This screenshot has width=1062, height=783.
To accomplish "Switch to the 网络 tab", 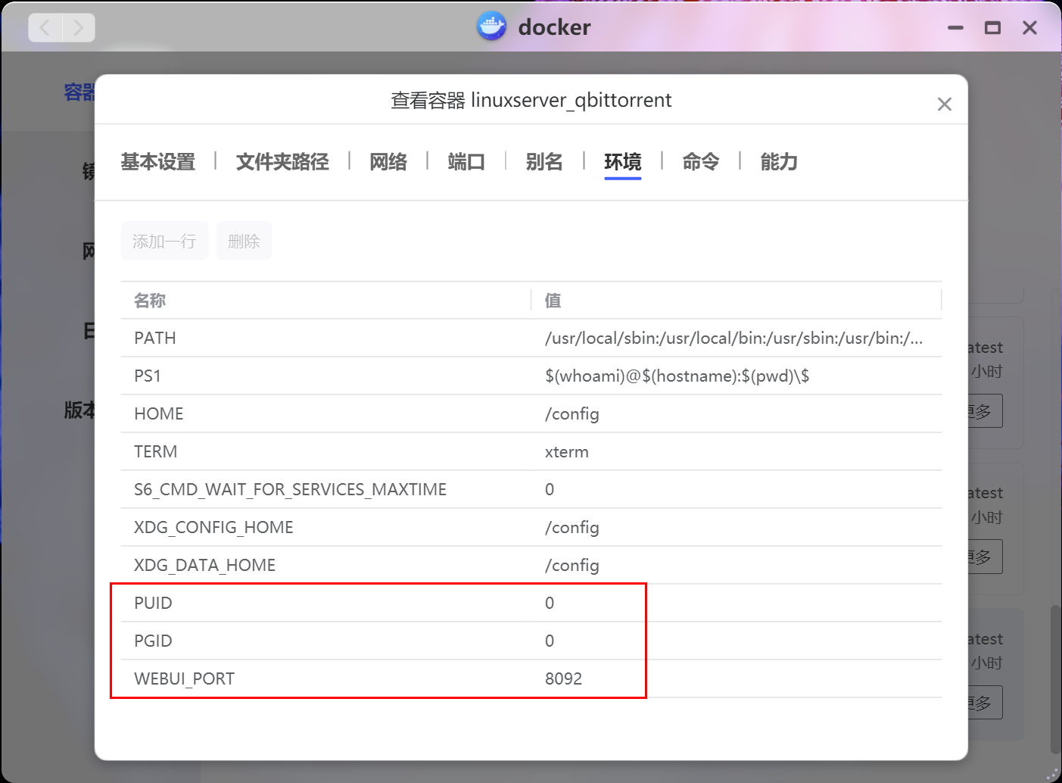I will coord(388,162).
